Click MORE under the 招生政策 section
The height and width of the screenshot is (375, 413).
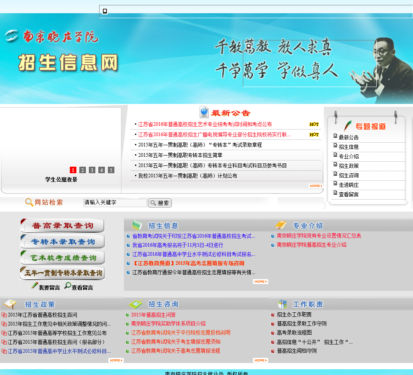click(116, 360)
